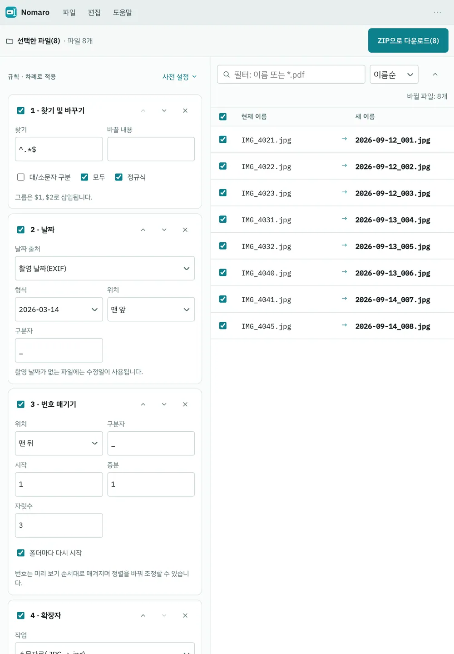Open the 사전 설정 presets dropdown

(x=180, y=77)
